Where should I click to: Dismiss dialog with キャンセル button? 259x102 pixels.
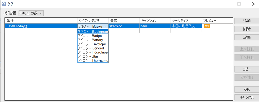(247, 97)
